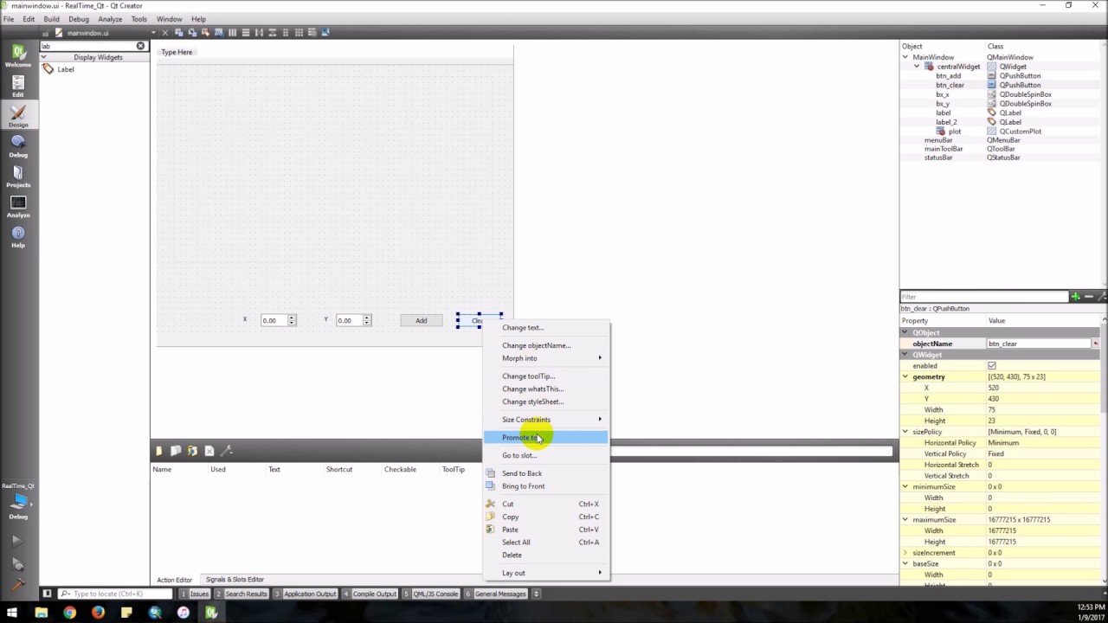1108x623 pixels.
Task: Open the Build menu in menu bar
Action: (x=51, y=19)
